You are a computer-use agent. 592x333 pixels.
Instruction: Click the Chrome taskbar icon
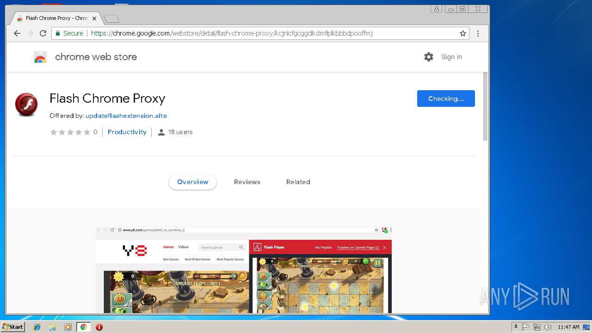[83, 327]
